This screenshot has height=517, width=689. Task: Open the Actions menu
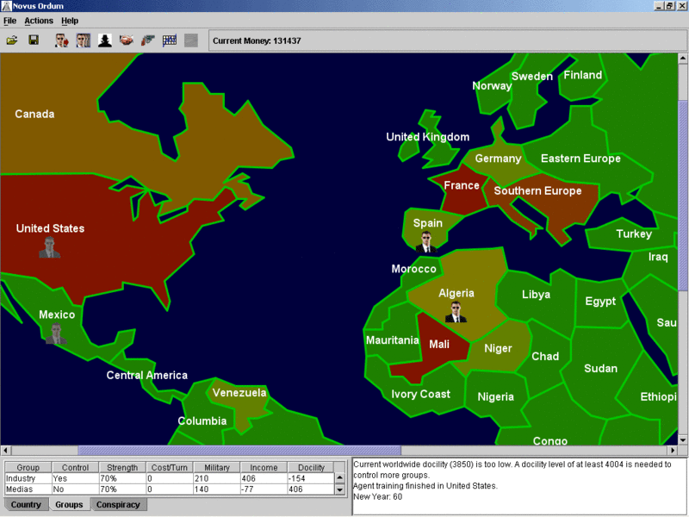click(x=39, y=20)
